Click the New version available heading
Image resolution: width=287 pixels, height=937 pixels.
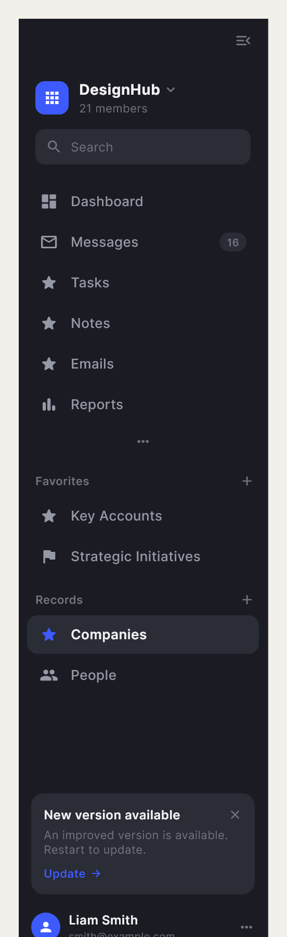pos(112,815)
